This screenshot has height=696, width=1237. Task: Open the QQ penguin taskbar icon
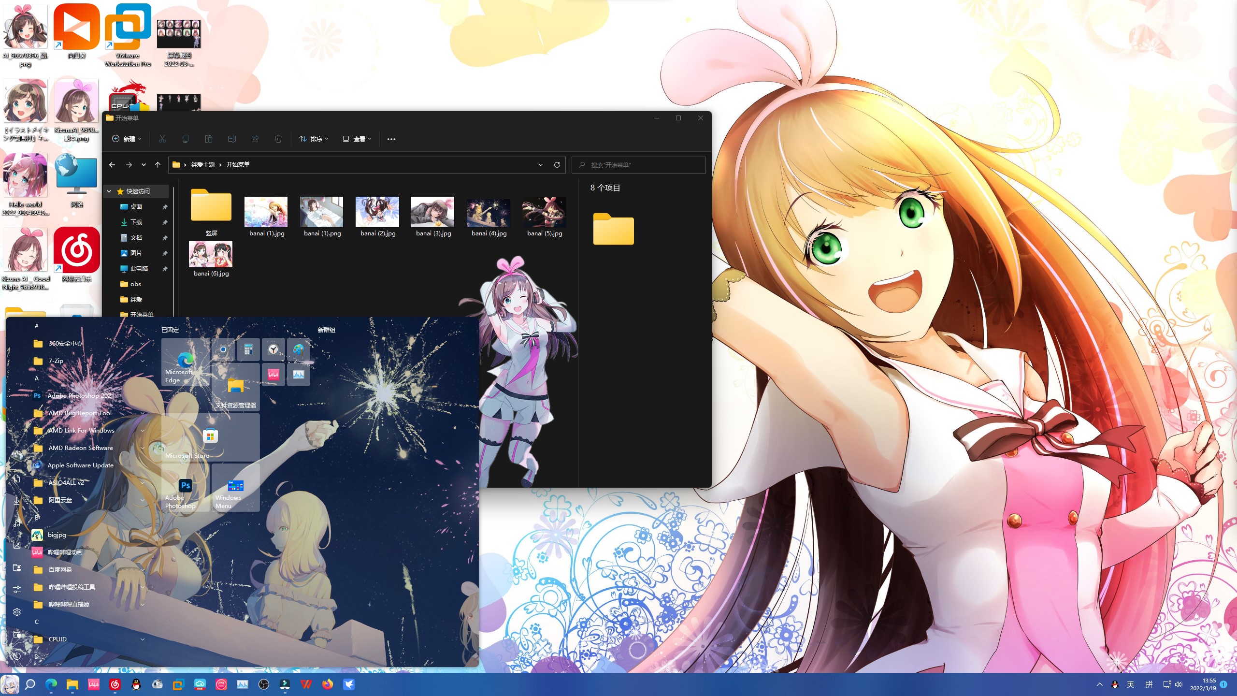tap(136, 684)
